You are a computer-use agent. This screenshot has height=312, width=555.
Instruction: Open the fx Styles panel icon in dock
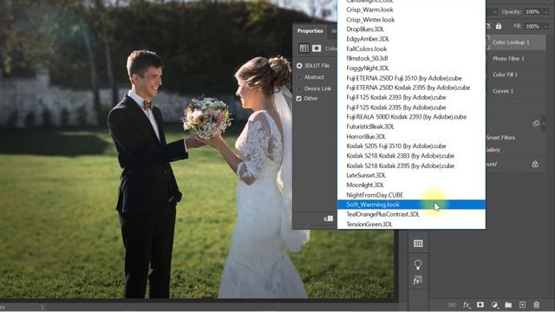pyautogui.click(x=418, y=281)
